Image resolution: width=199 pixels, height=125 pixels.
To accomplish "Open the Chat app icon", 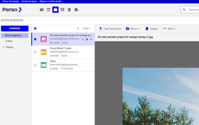I will 62,10.
